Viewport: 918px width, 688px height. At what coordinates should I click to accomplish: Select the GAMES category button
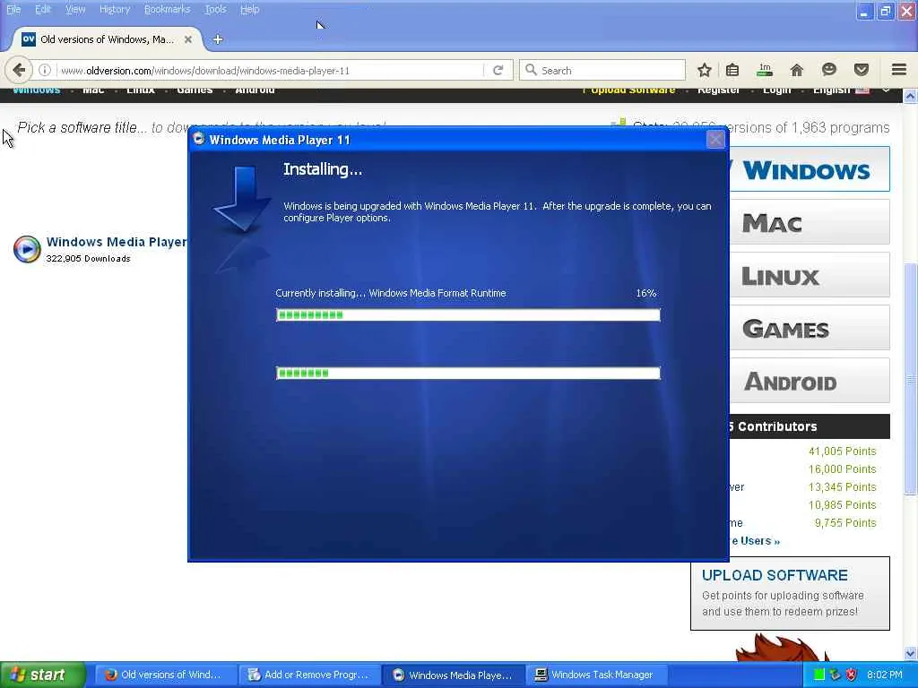(x=810, y=328)
